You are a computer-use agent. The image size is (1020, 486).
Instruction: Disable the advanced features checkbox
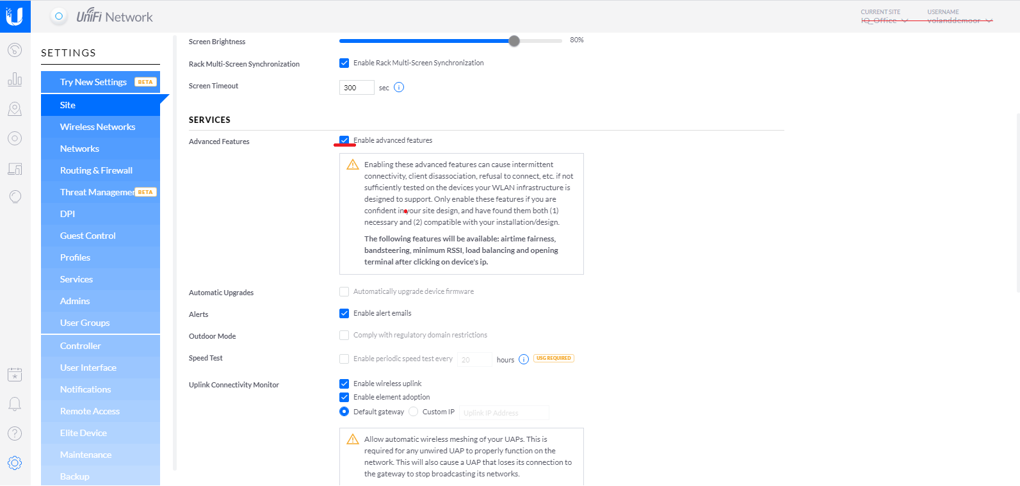[x=344, y=140]
